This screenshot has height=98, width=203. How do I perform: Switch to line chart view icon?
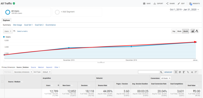tap(193, 31)
